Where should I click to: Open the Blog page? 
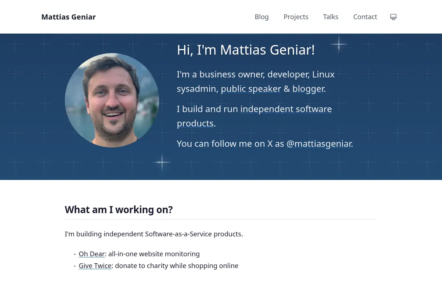tap(262, 17)
